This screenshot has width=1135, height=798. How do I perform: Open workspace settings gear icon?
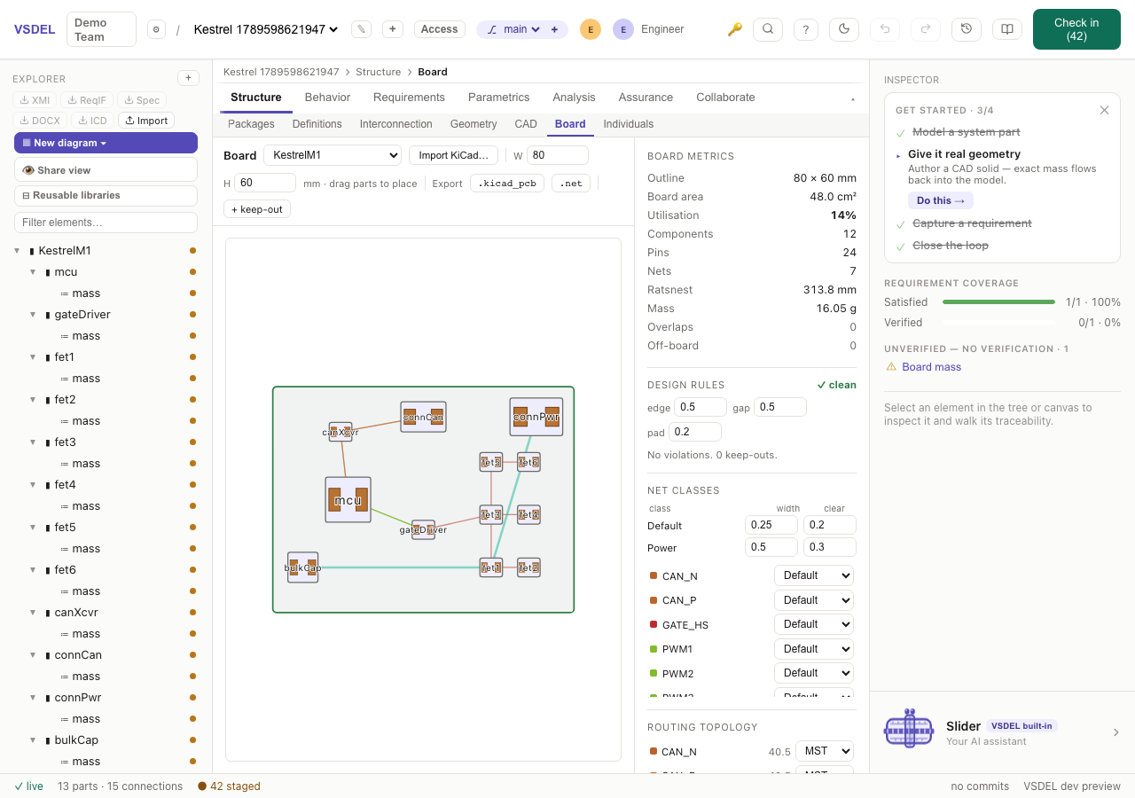coord(156,29)
